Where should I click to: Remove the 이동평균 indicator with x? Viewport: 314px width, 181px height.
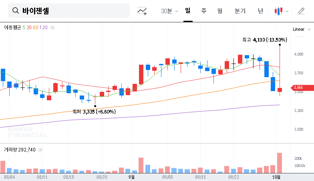[x=52, y=28]
